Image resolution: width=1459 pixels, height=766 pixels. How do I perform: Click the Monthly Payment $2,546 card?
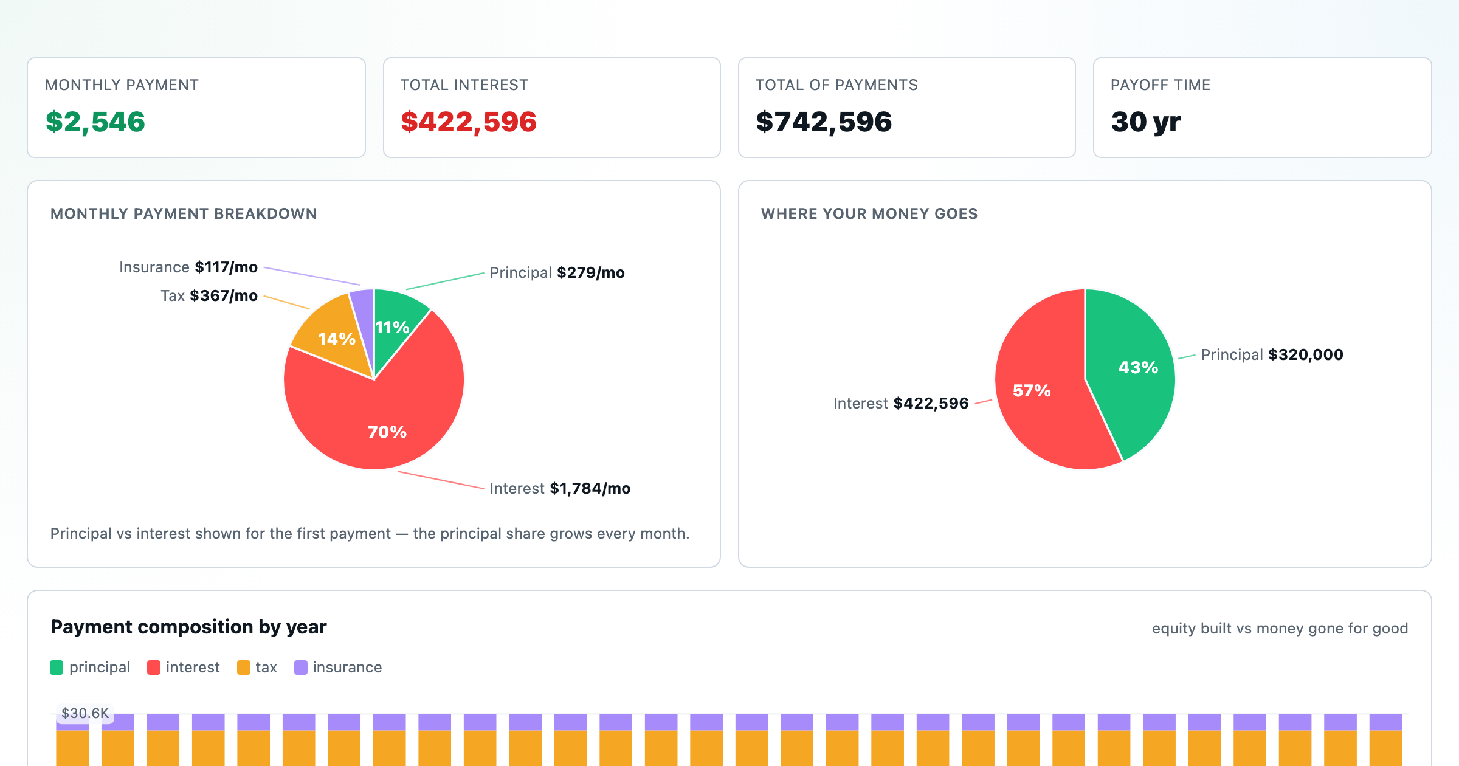click(x=196, y=108)
